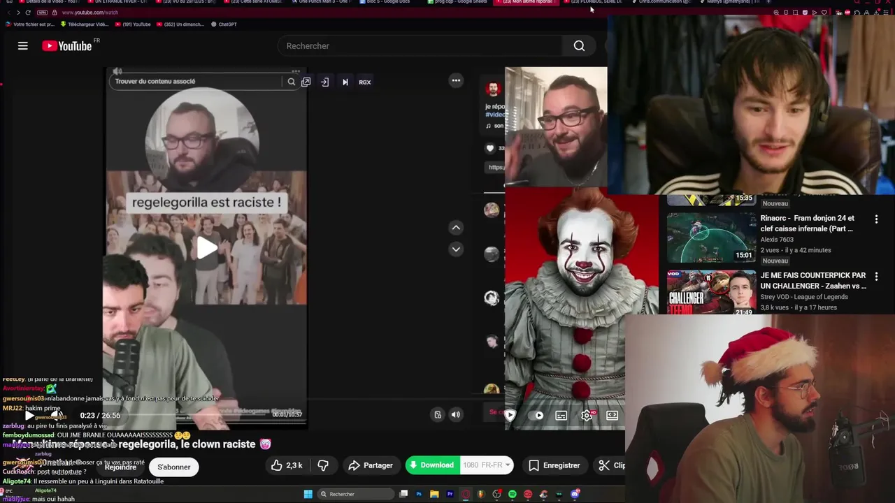Open the YouTube player settings gear
895x503 pixels.
(x=587, y=415)
